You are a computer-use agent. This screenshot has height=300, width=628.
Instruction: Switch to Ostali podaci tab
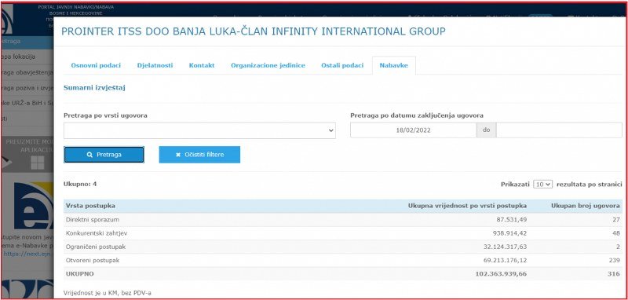342,65
